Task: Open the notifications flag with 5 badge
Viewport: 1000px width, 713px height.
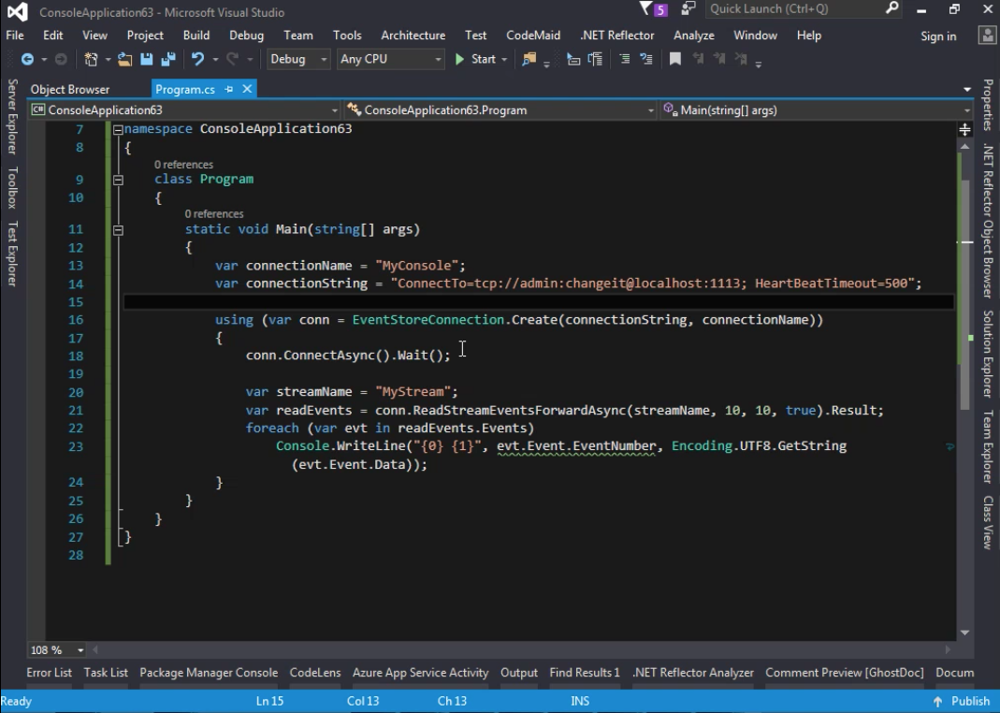Action: click(652, 9)
